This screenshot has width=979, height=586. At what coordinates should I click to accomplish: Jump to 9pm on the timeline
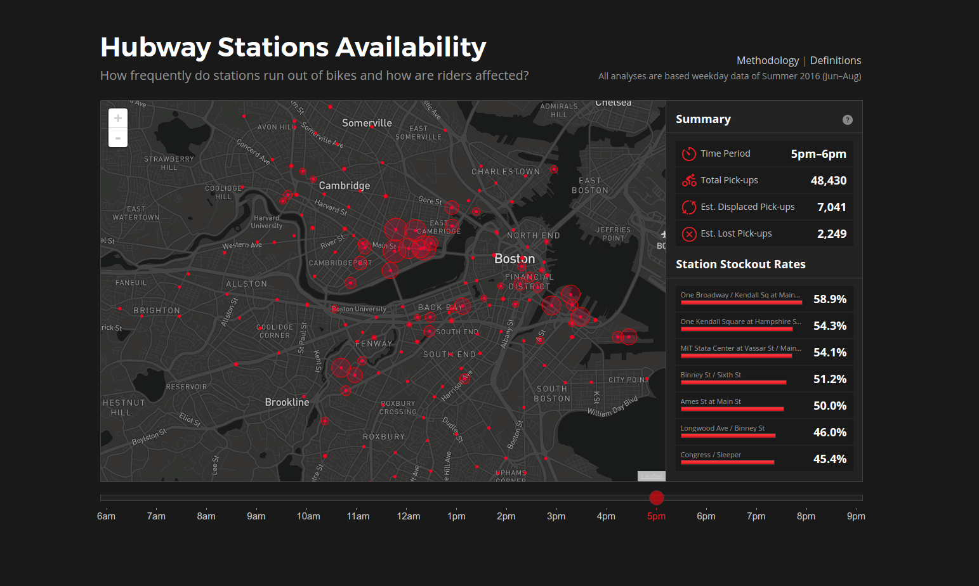pyautogui.click(x=855, y=516)
